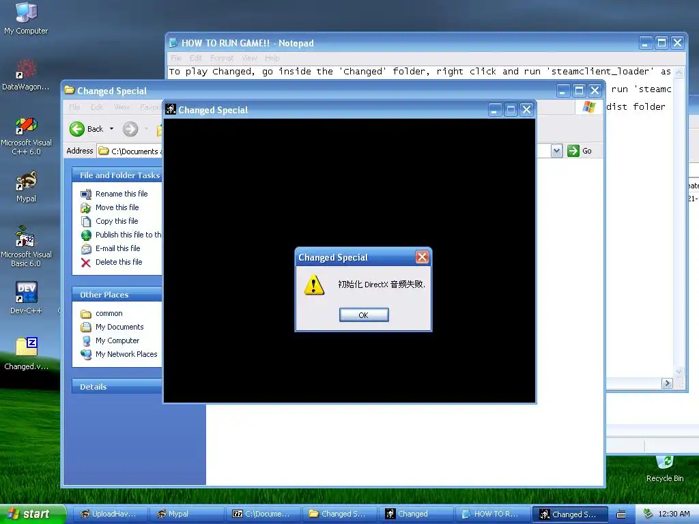Maximize the Notepad window
699x524 pixels.
(x=661, y=43)
